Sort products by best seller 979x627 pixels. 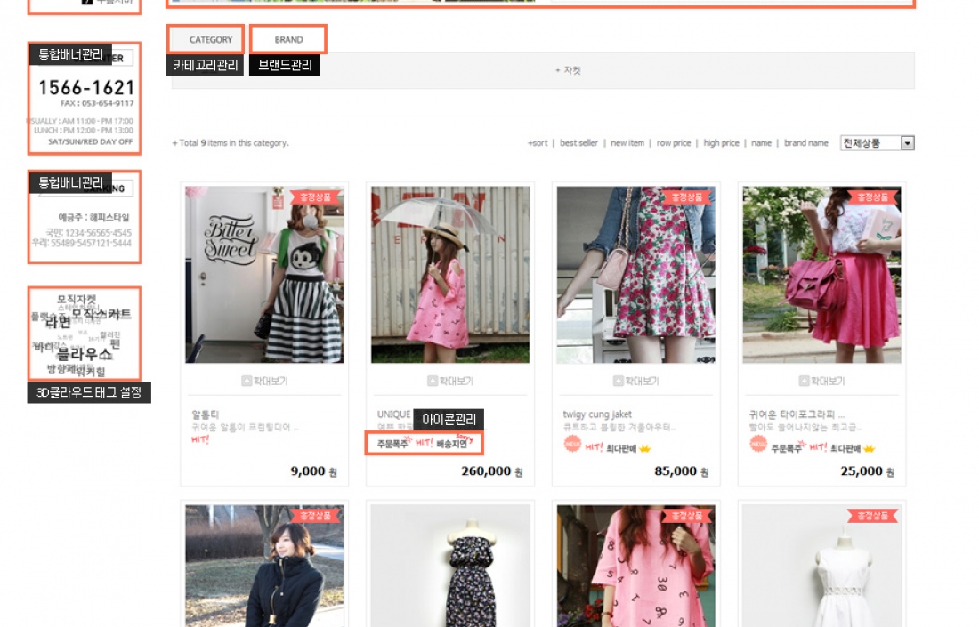coord(578,143)
